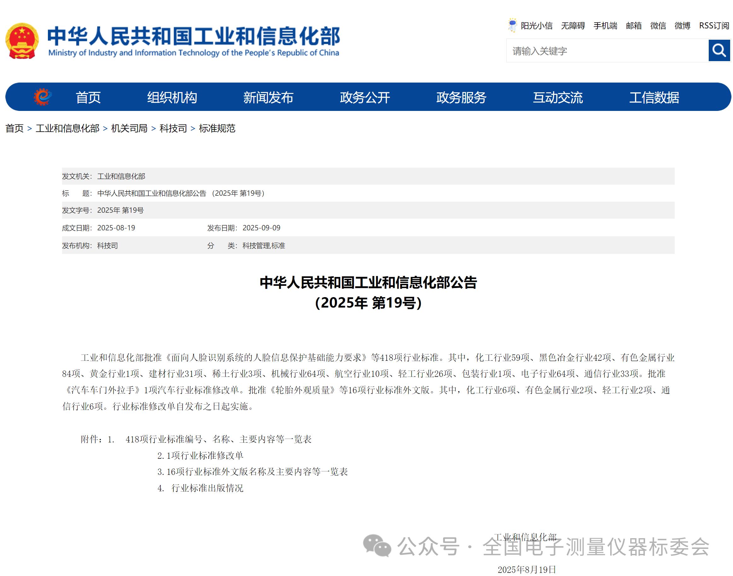Select 政务公开 in the navigation bar

365,97
